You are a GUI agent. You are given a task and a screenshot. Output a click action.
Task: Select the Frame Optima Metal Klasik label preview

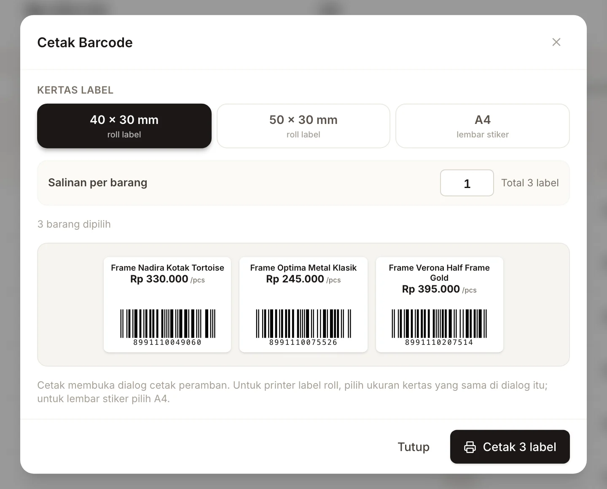tap(303, 305)
